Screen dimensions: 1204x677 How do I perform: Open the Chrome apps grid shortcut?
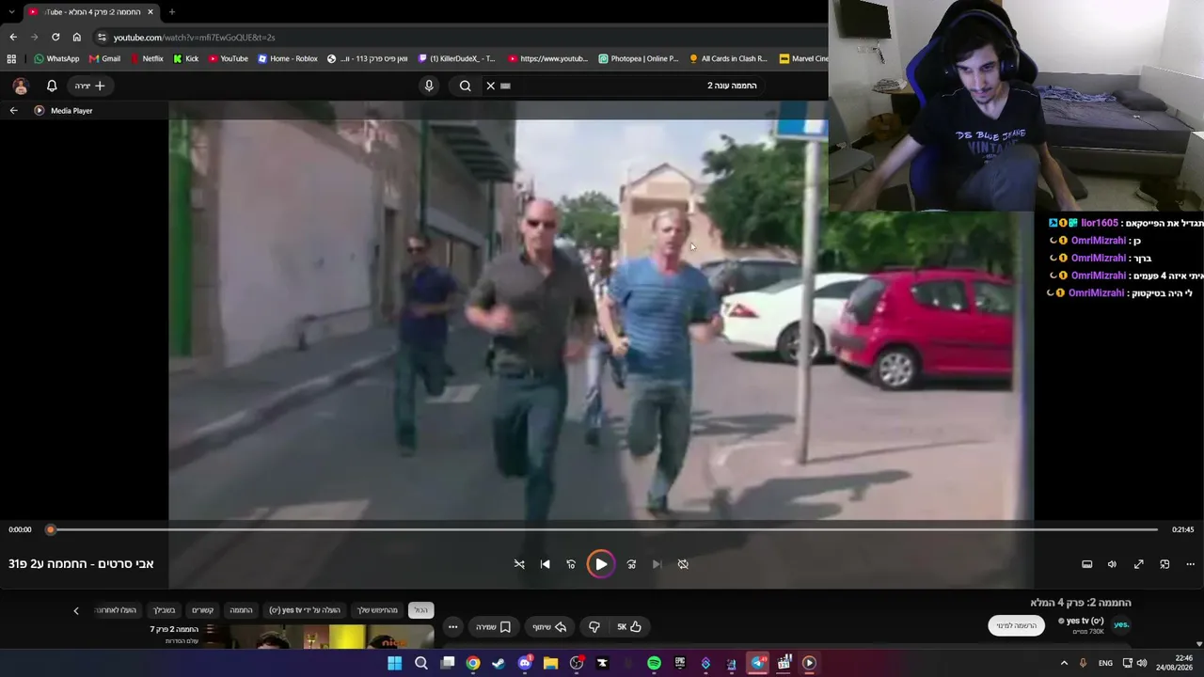[11, 58]
